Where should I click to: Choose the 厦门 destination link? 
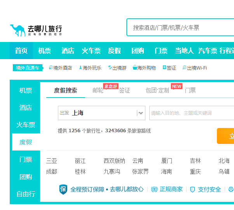tap(166, 161)
